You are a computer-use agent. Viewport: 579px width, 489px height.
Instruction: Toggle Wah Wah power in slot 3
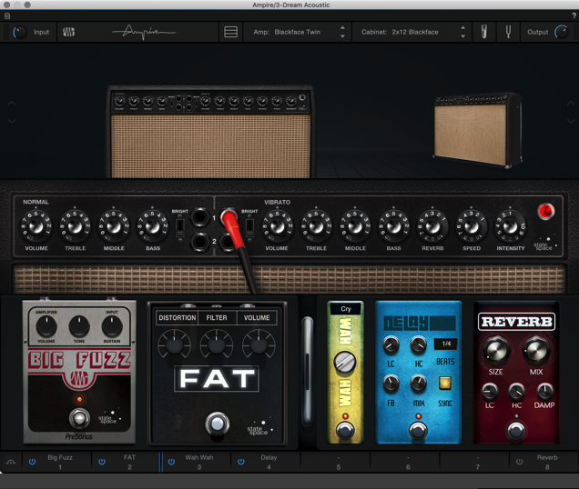click(171, 462)
